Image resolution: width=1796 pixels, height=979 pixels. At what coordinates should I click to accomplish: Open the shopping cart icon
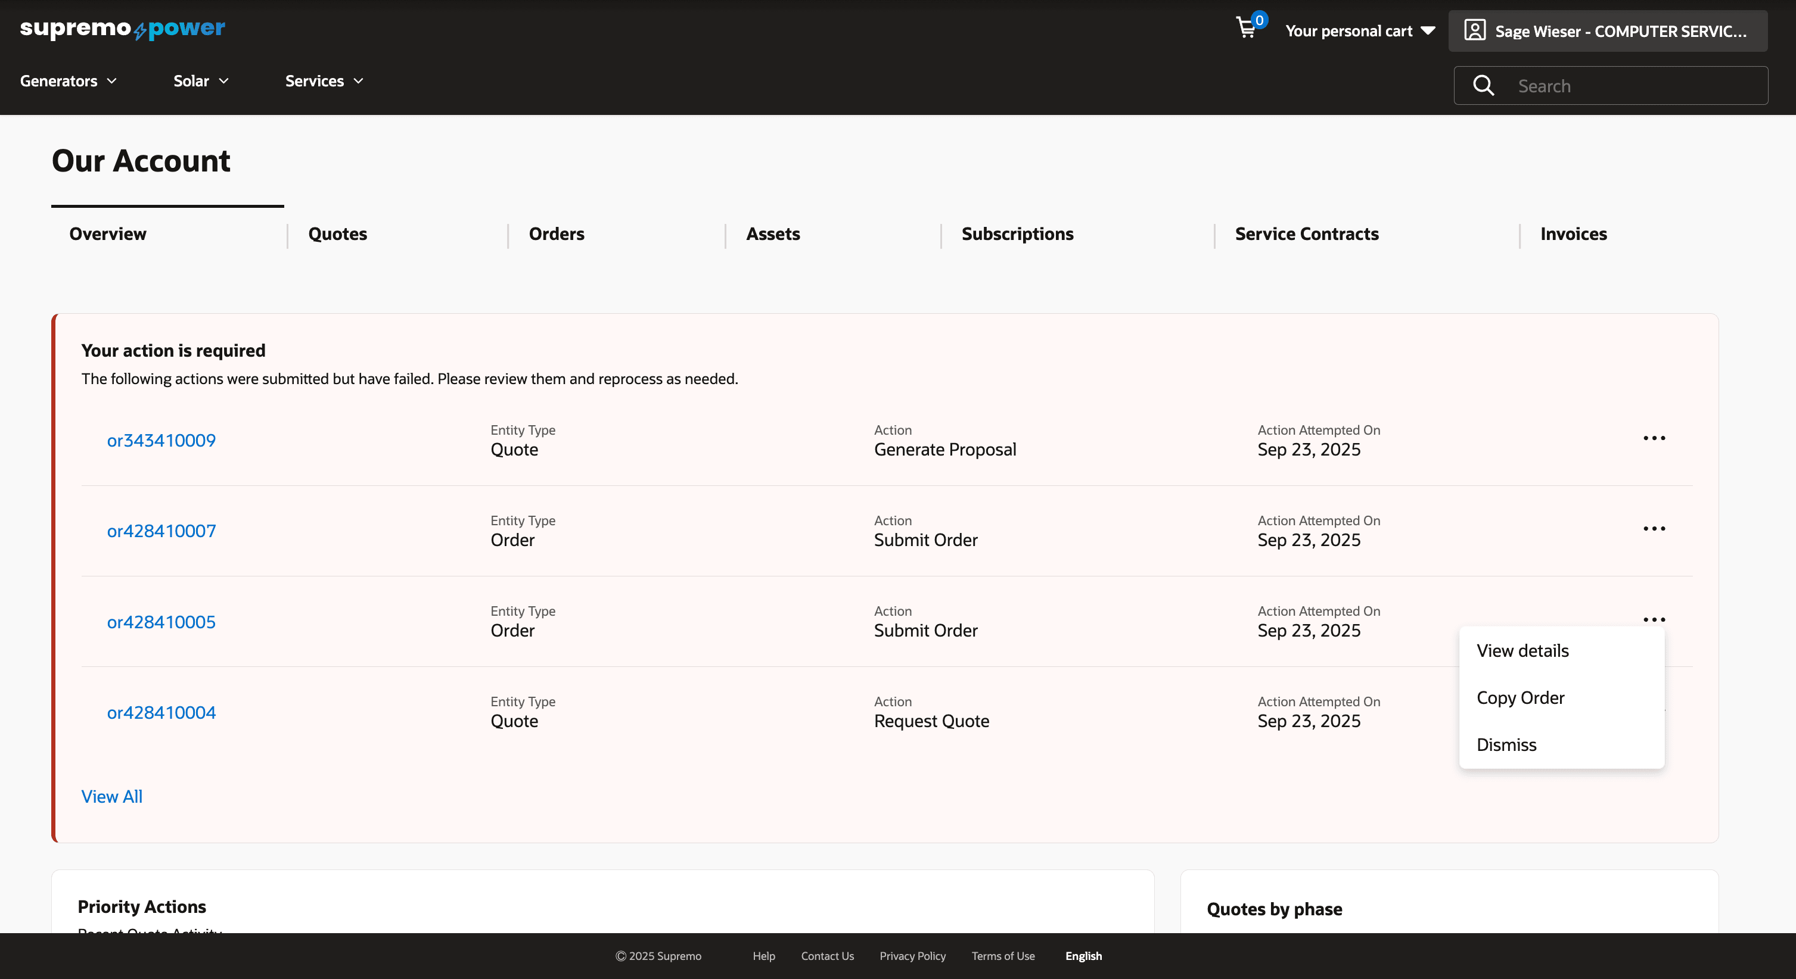(1247, 29)
